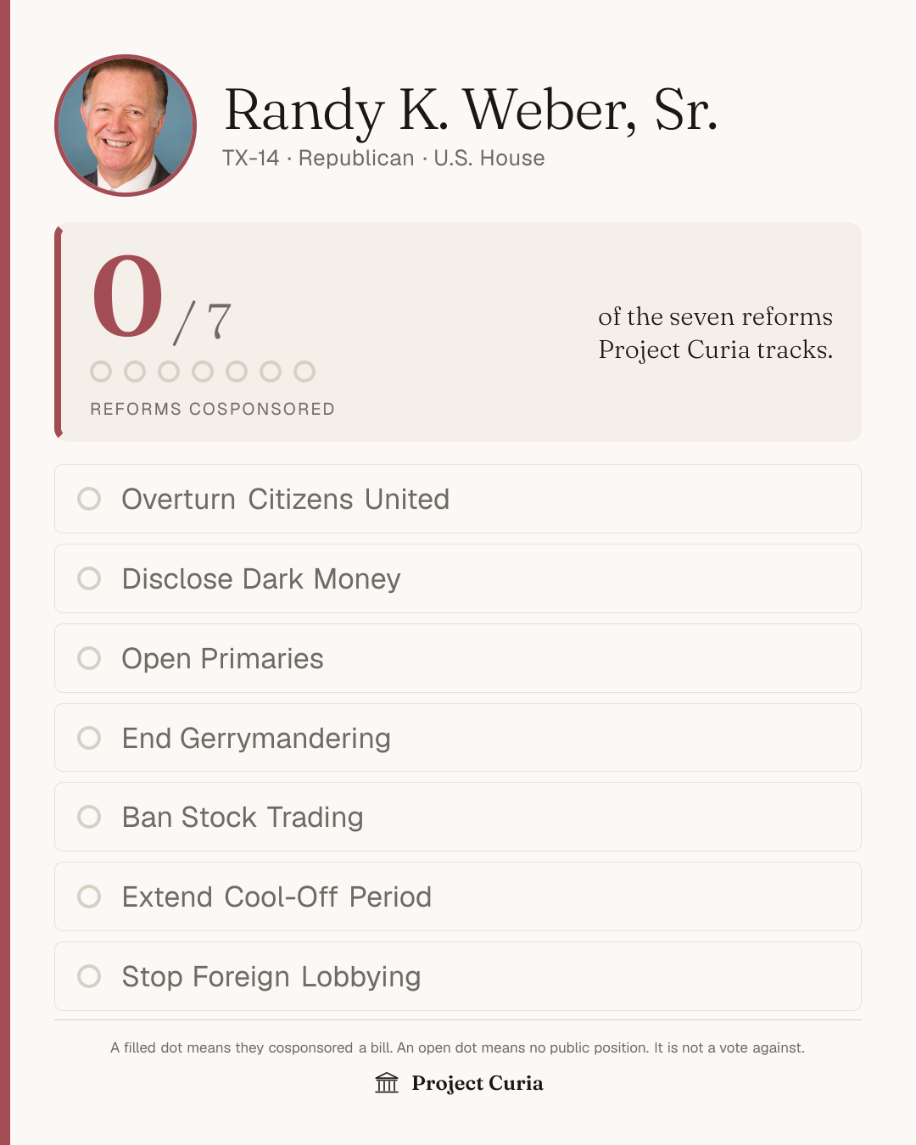Click the Project Curia building icon
This screenshot has height=1145, width=916.
tap(387, 1083)
